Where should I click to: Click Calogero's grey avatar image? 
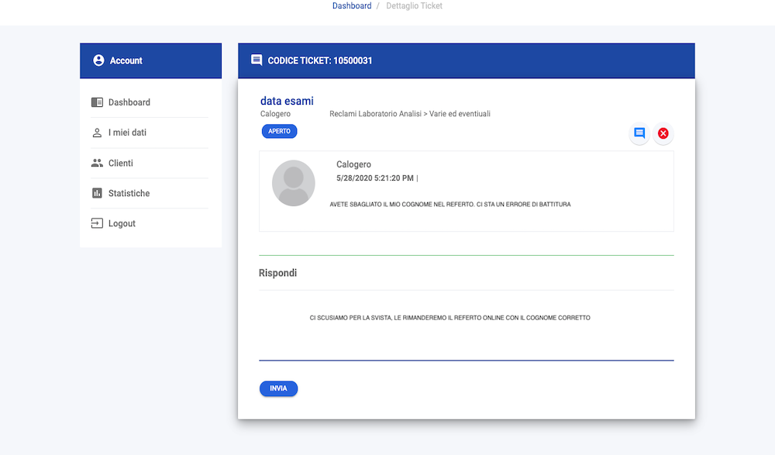click(294, 183)
